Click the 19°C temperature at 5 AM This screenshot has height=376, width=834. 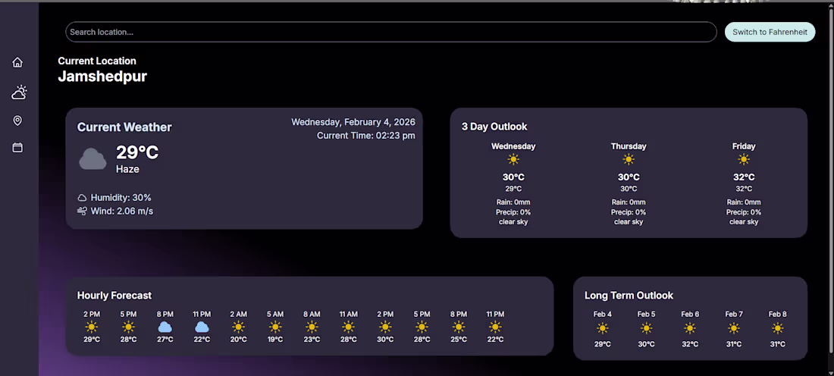275,340
